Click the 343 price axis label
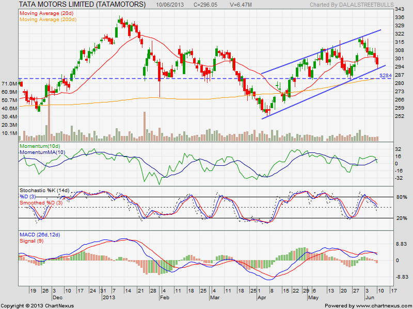Image resolution: width=413 pixels, height=309 pixels. [400, 9]
